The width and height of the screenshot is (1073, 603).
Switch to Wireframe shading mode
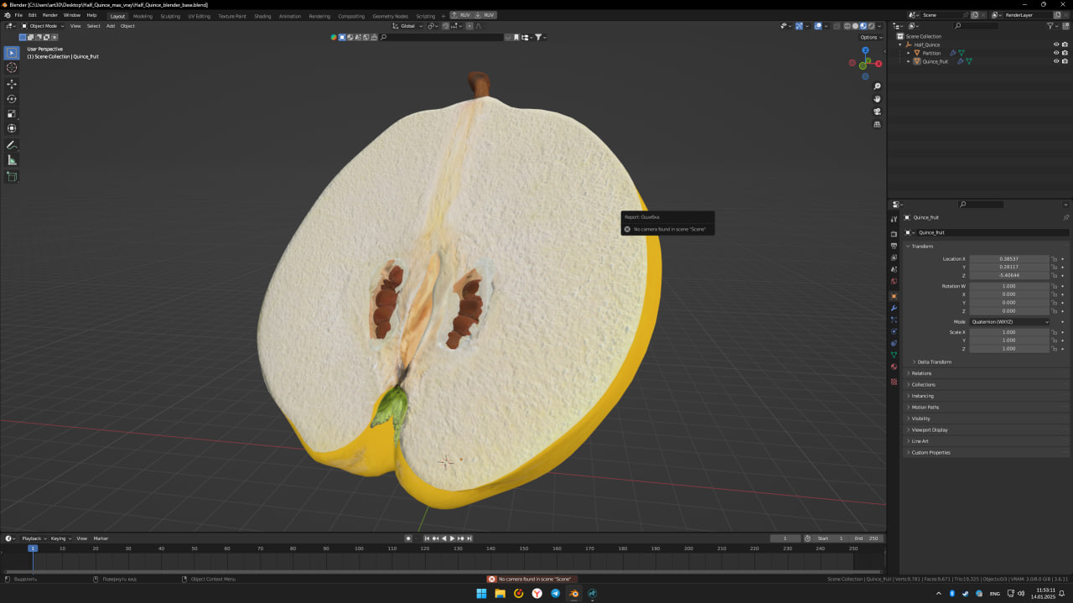click(x=848, y=26)
